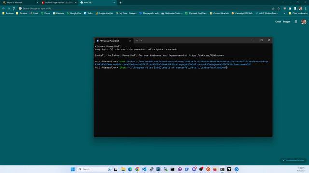
Task: Open the Google Chat bookmark
Action: (74, 13)
